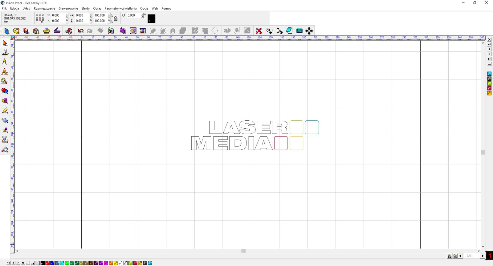This screenshot has height=266, width=493.
Task: Click the purple plate size icon
Action: click(123, 31)
